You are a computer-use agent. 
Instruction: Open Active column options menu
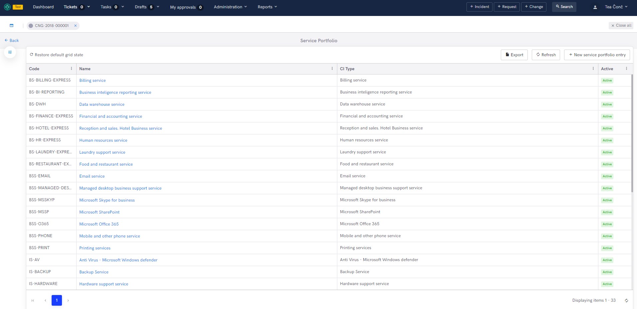[626, 69]
